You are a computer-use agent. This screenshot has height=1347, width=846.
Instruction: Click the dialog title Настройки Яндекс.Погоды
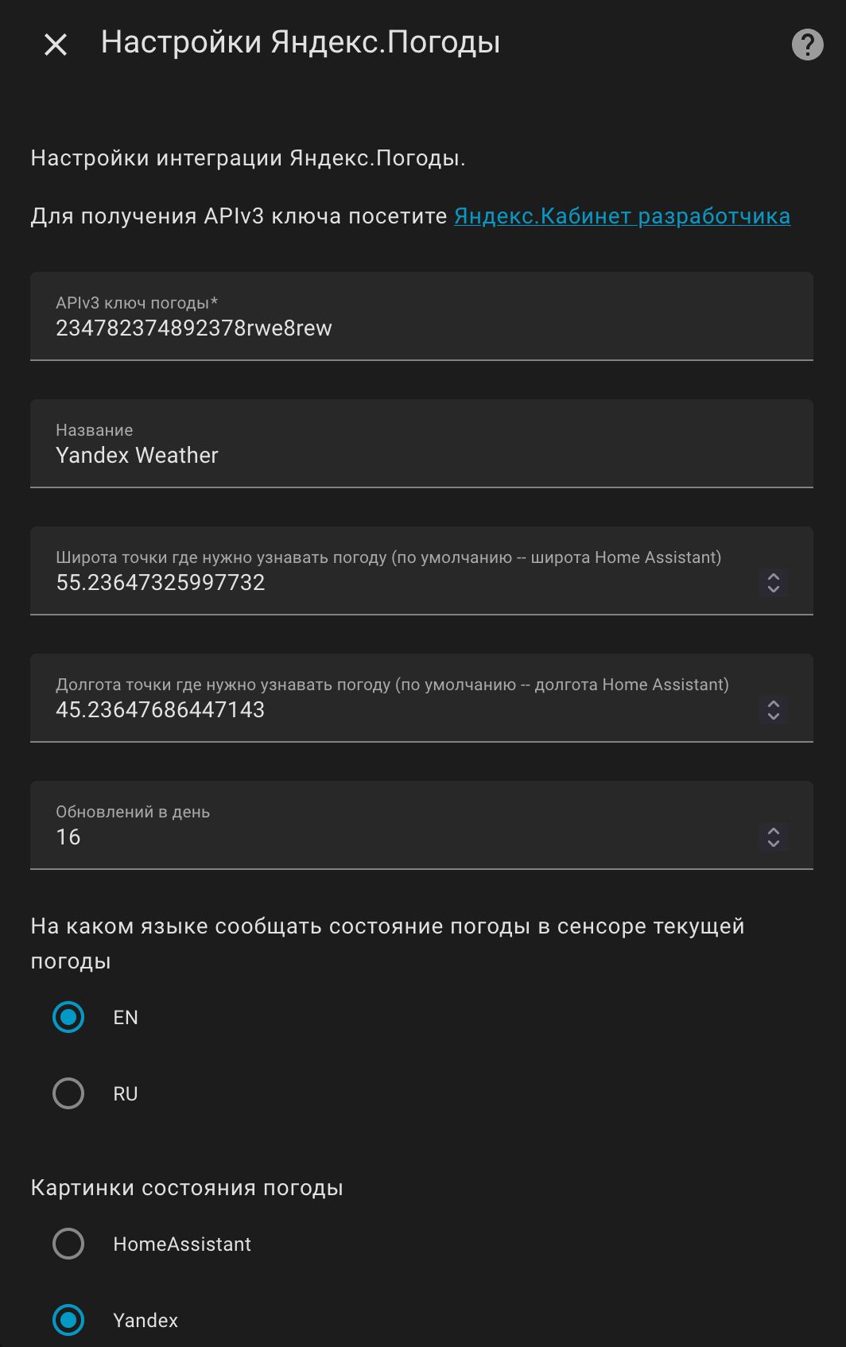click(x=301, y=43)
